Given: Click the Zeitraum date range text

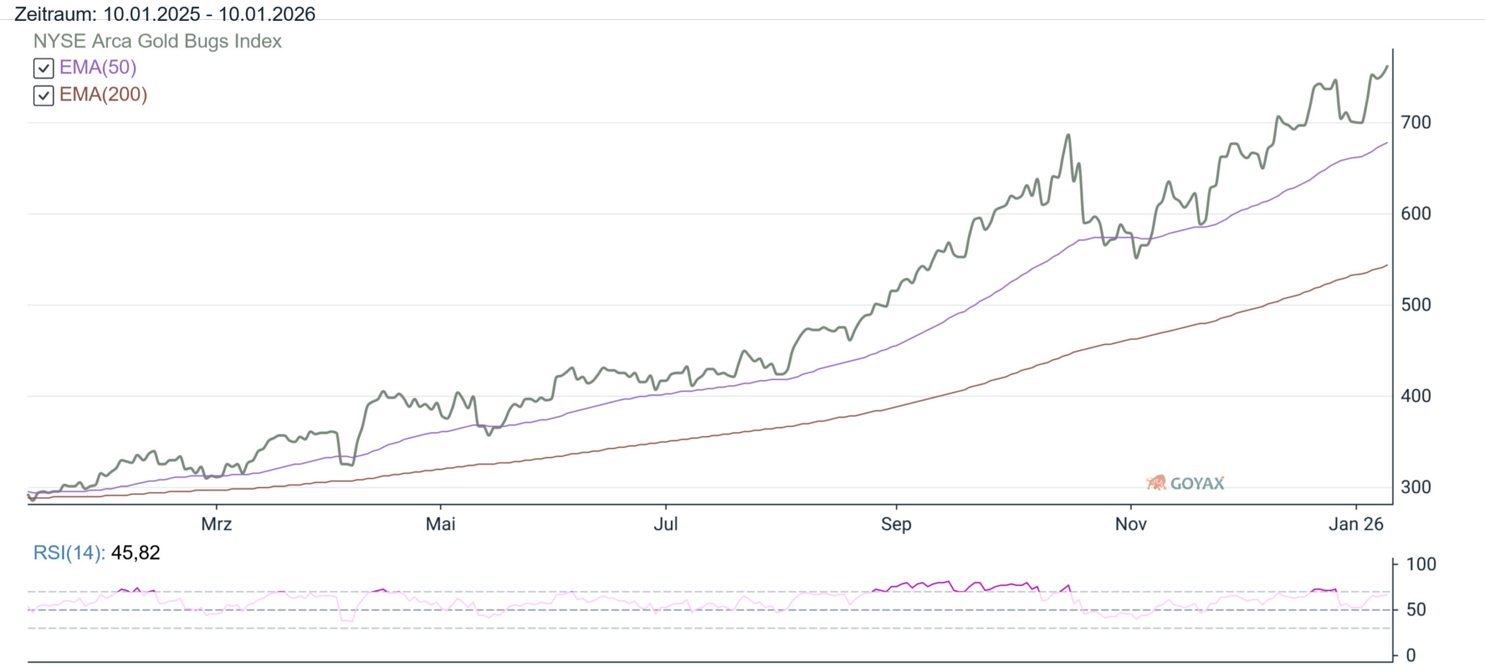Looking at the screenshot, I should point(165,13).
